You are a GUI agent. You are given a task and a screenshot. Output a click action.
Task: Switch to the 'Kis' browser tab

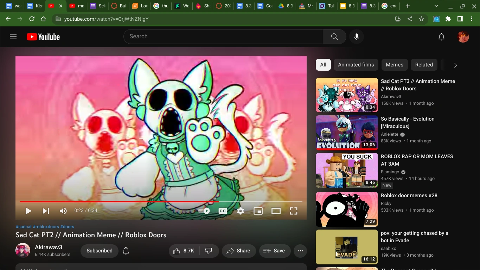[x=34, y=6]
